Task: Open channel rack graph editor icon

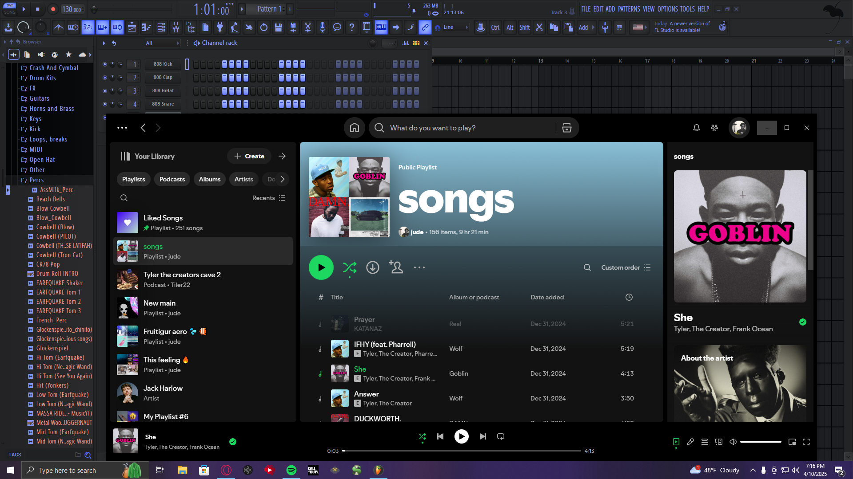Action: (x=405, y=43)
